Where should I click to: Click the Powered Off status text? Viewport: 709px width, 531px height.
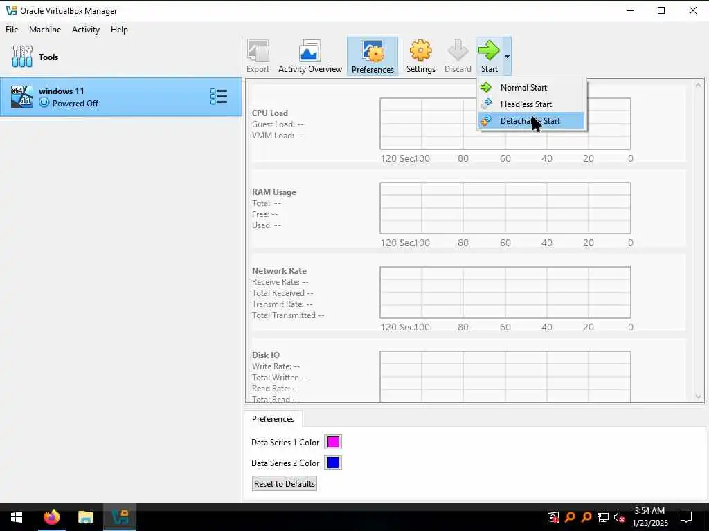pos(75,104)
